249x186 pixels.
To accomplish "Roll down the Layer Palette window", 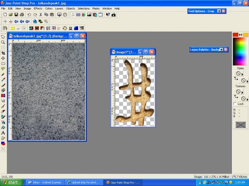I will tap(221, 50).
